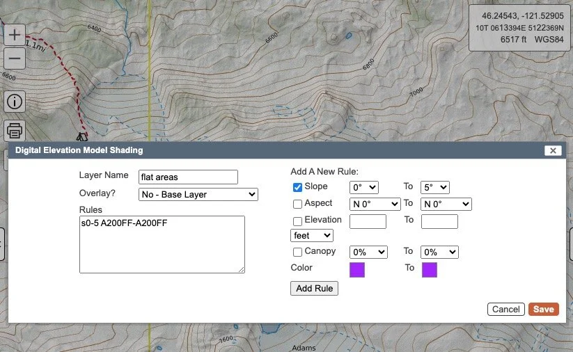This screenshot has height=352, width=573.
Task: Click the tent campsite marker on map
Action: [x=82, y=137]
